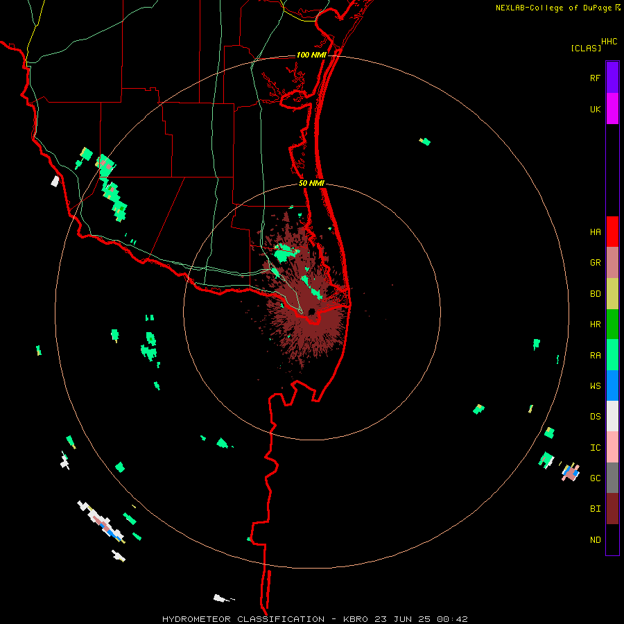Click the HYDROMETEOR CLASSIFICATION caption text
The width and height of the screenshot is (624, 624).
pos(243,619)
